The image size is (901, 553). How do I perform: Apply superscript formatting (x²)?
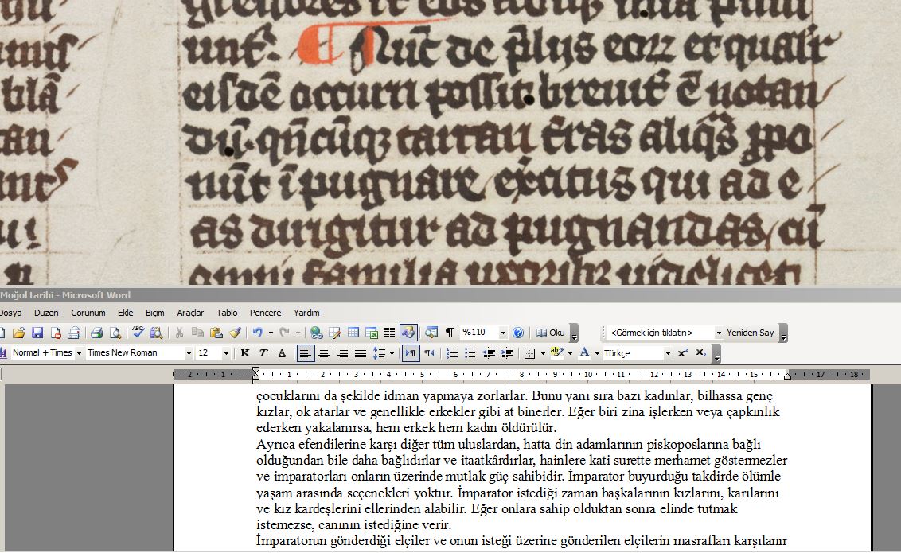pyautogui.click(x=683, y=353)
